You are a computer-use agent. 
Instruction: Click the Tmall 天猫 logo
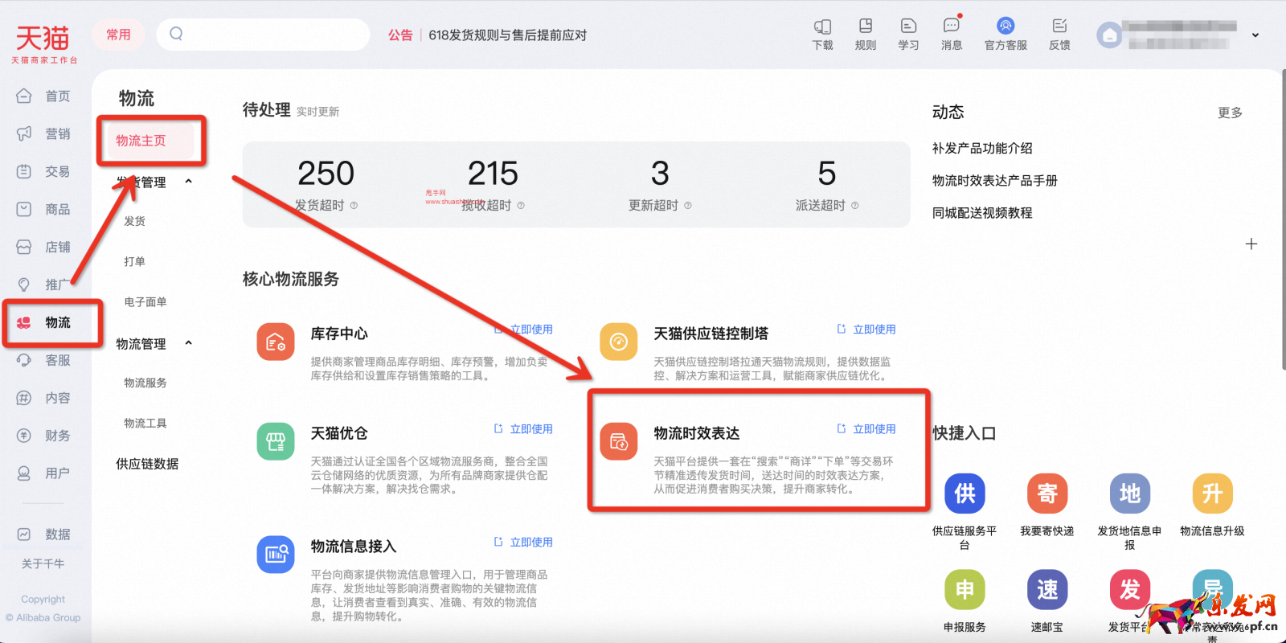43,43
